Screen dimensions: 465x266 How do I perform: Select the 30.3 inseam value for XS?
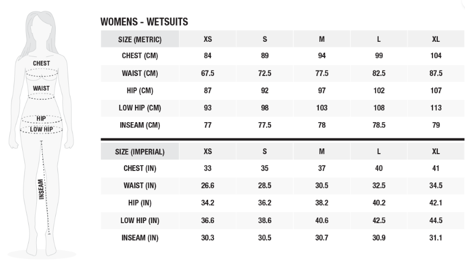tap(208, 238)
